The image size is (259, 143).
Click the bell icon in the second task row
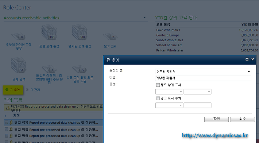(x=11, y=129)
